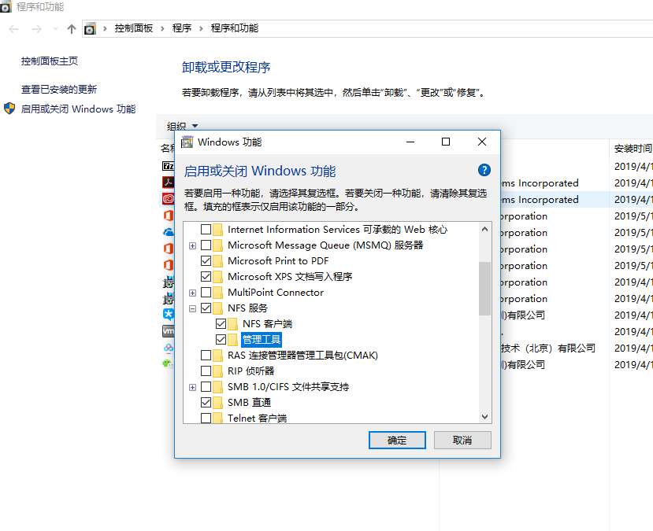This screenshot has width=653, height=531.
Task: Go back with the left arrow button
Action: click(13, 28)
